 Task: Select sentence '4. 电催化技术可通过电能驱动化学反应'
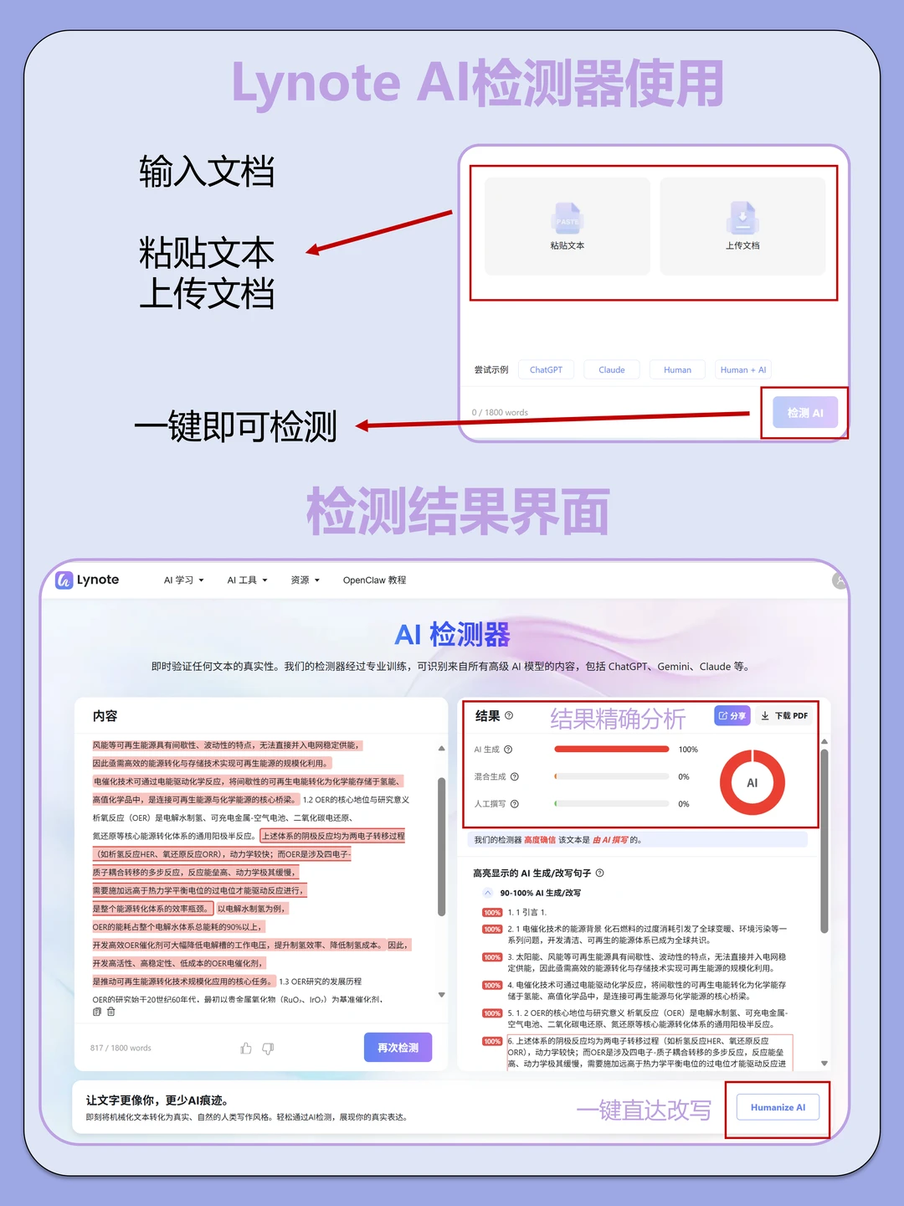646,990
